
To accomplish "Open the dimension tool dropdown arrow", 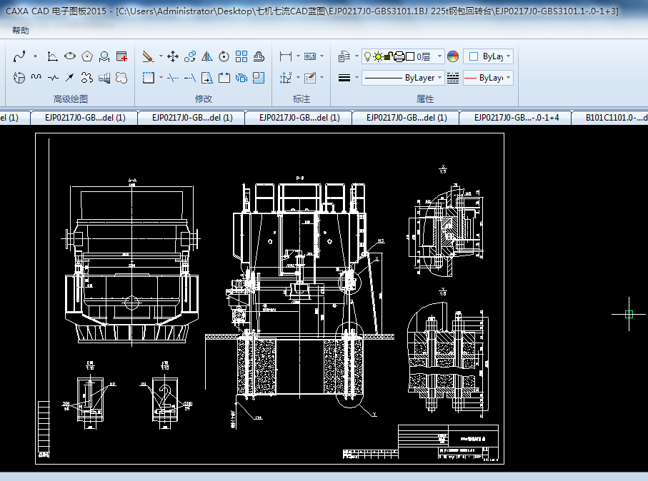I will (298, 56).
